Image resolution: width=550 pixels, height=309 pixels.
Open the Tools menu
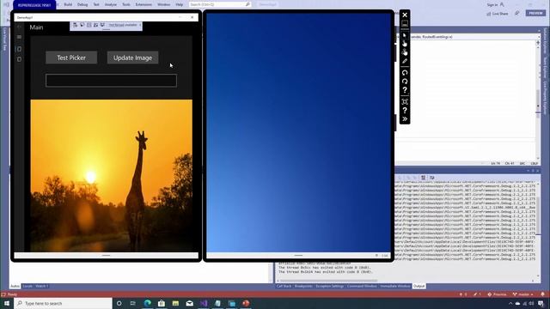[126, 4]
